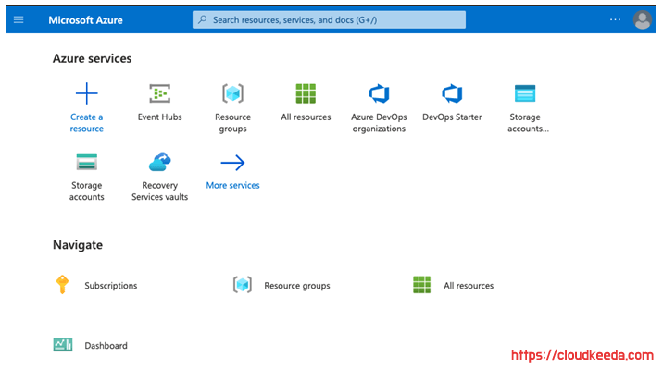This screenshot has width=663, height=369.
Task: Click the Subscriptions key icon
Action: (62, 284)
